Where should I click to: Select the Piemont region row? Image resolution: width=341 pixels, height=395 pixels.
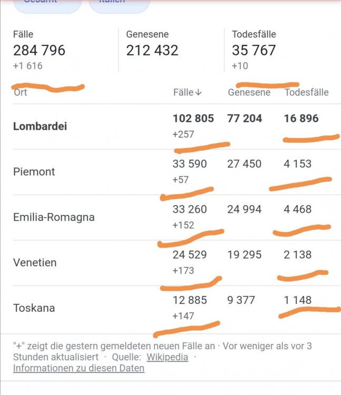(x=177, y=172)
